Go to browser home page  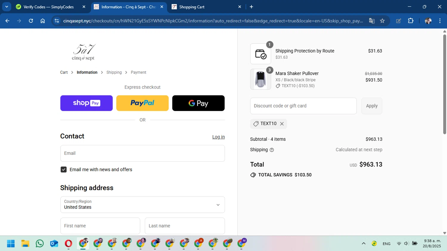[x=43, y=21]
